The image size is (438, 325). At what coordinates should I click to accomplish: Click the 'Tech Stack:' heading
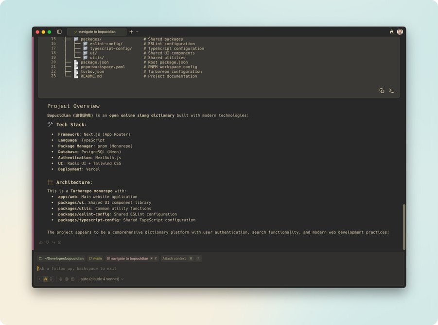pos(71,125)
